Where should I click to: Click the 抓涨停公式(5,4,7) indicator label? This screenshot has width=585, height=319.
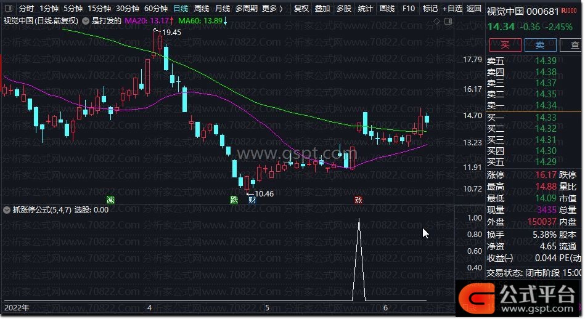tap(42, 210)
